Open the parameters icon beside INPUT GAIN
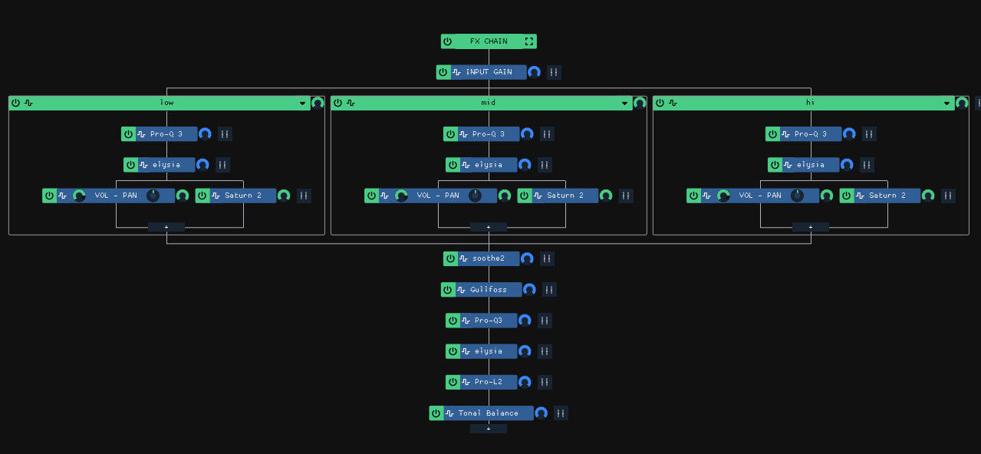 [555, 72]
